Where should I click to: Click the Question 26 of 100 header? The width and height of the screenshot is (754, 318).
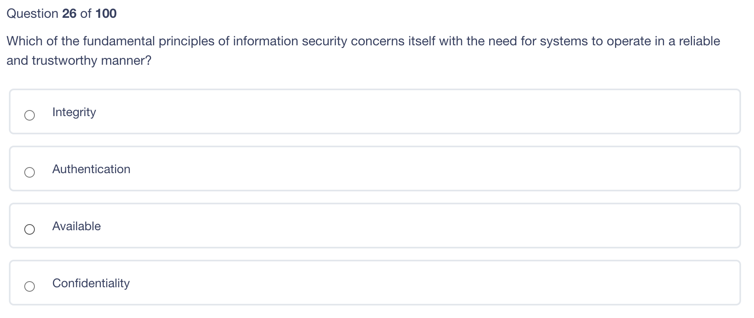(62, 13)
